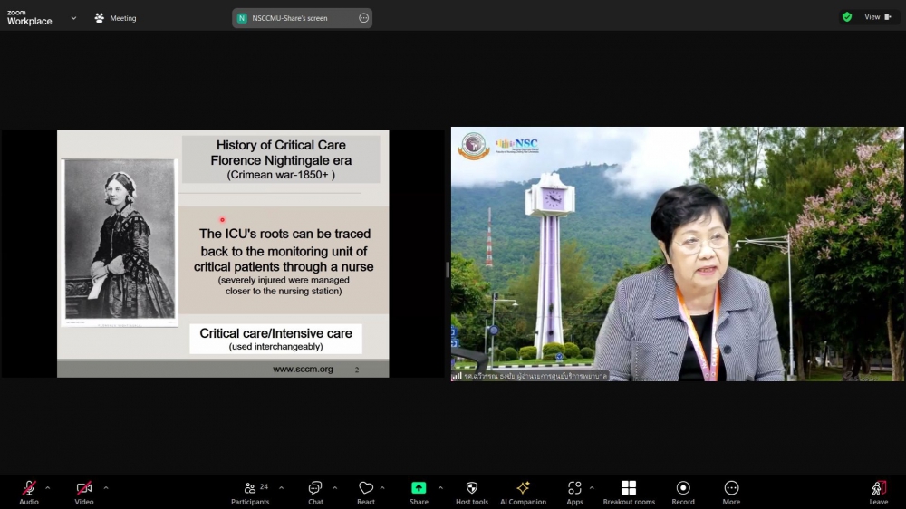Open Zoom Workplace dropdown chevron

73,17
